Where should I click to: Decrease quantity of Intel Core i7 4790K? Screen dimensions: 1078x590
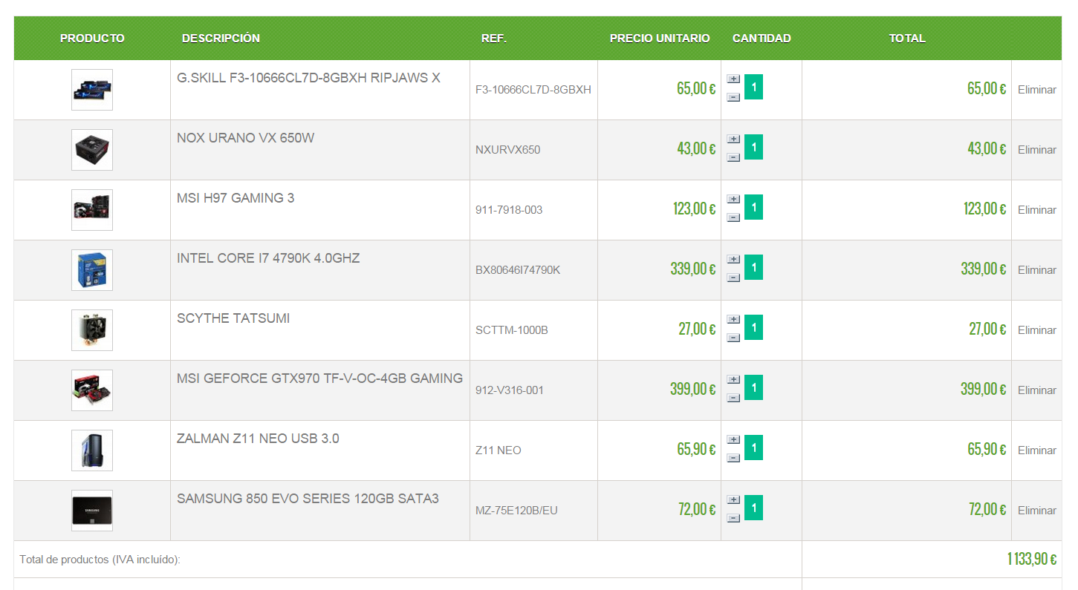[733, 278]
